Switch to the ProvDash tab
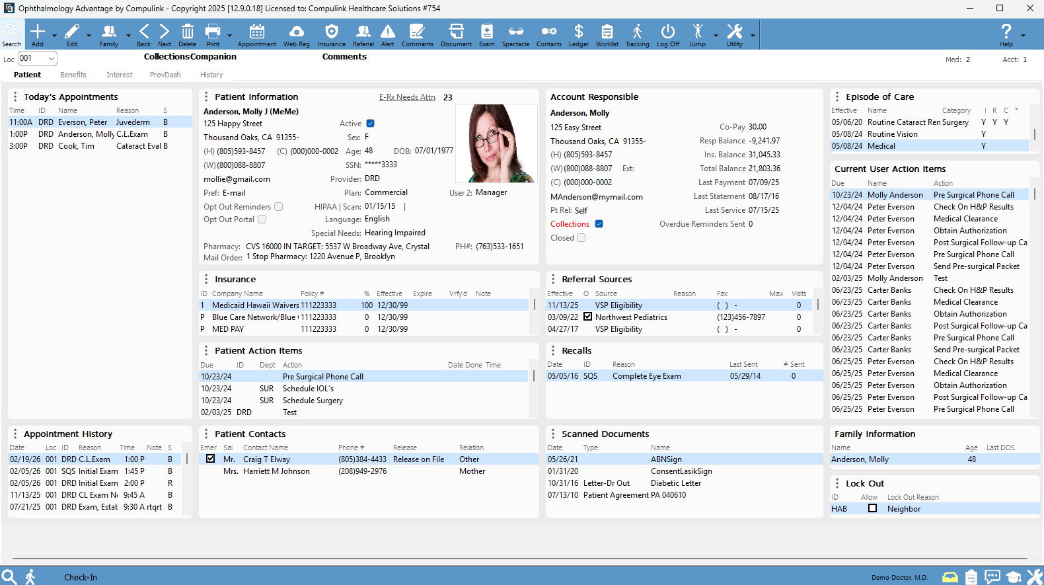Screen dimensions: 1044x585 click(x=165, y=75)
